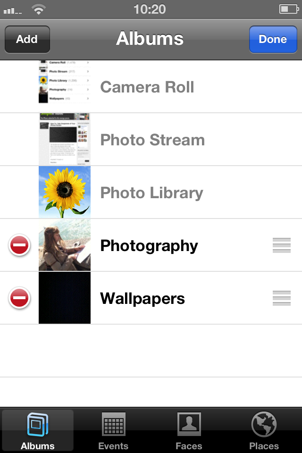Image resolution: width=302 pixels, height=453 pixels.
Task: Tap the blue Done button
Action: 273,39
